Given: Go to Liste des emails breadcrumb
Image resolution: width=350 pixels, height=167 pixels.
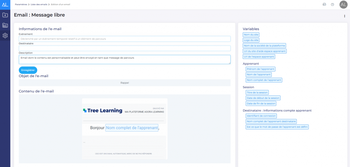Looking at the screenshot, I should [x=39, y=4].
